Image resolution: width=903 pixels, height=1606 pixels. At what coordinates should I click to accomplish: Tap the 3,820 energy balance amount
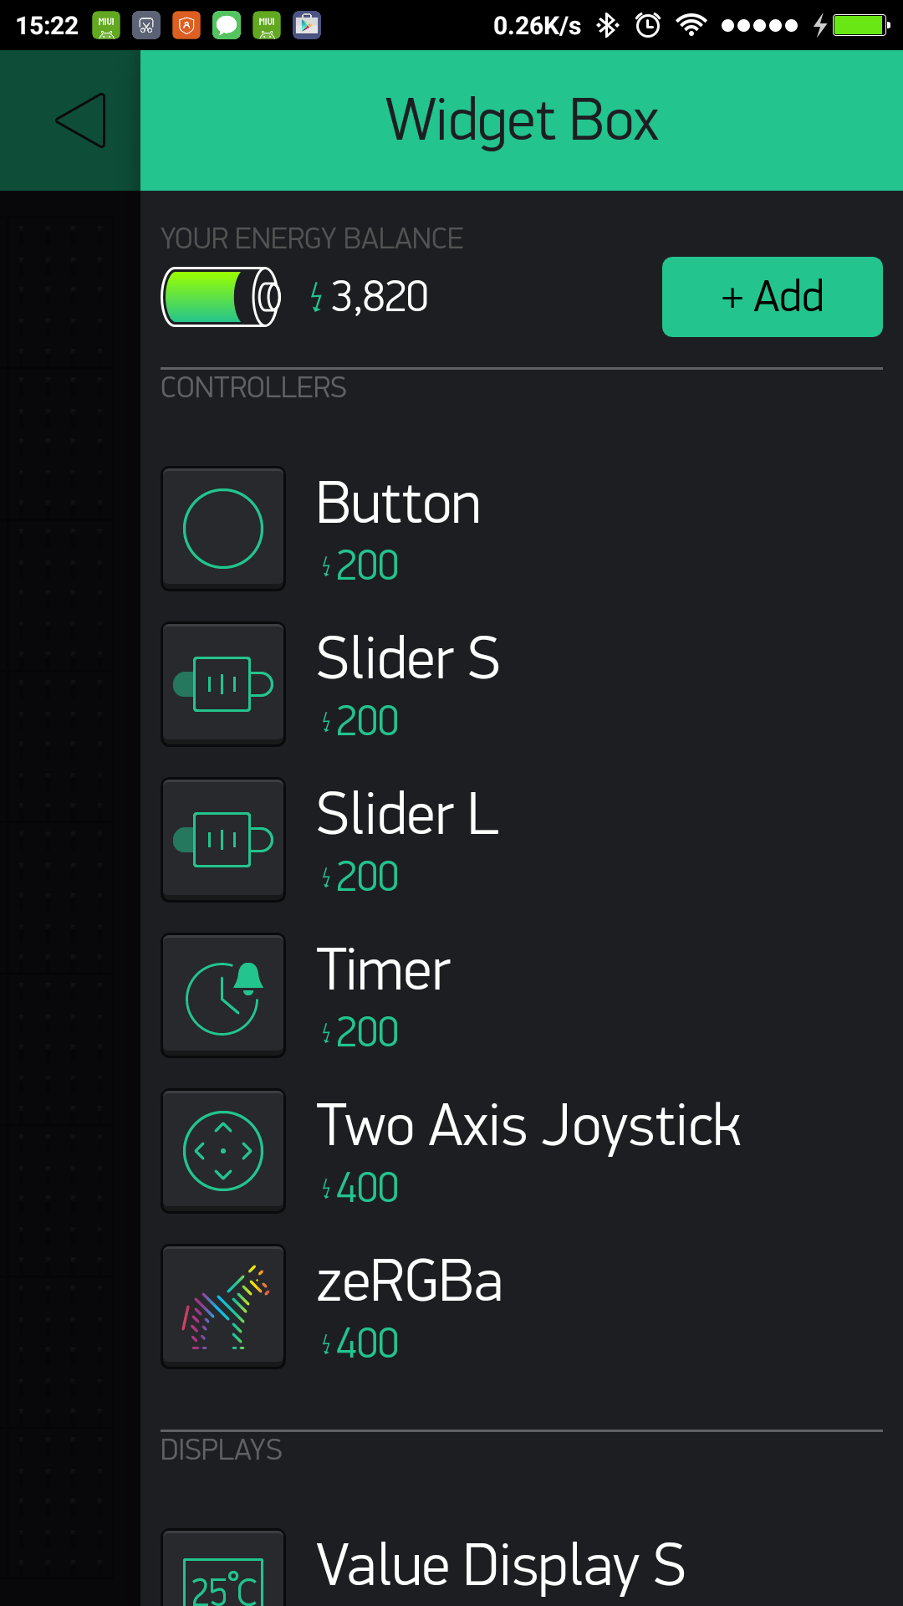coord(379,297)
